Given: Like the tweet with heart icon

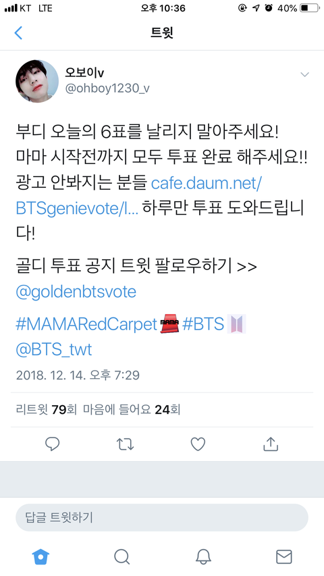Looking at the screenshot, I should pyautogui.click(x=198, y=444).
